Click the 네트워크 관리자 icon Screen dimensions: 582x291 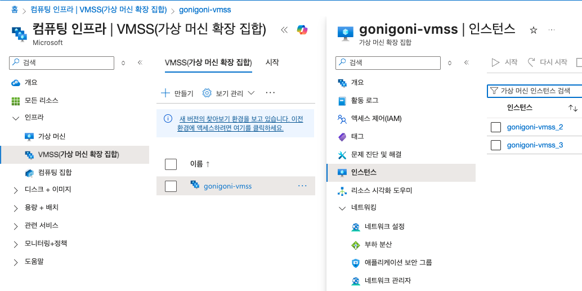coord(356,281)
